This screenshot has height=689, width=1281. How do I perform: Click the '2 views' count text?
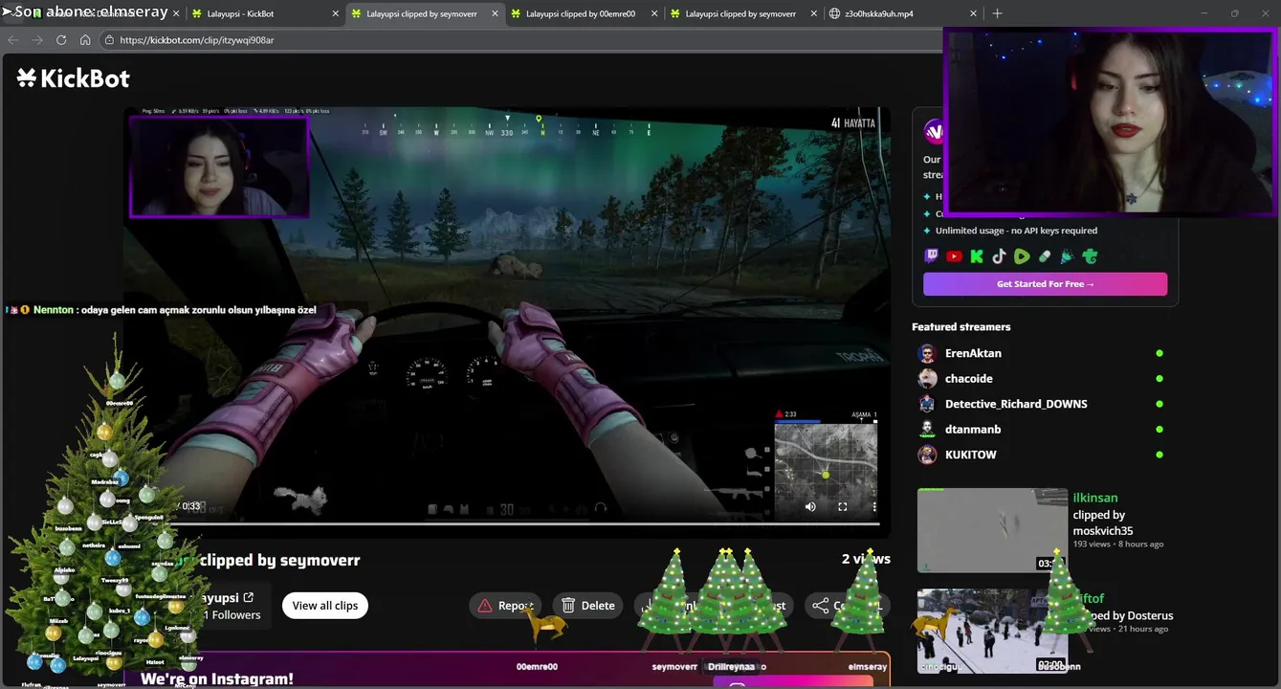point(866,559)
